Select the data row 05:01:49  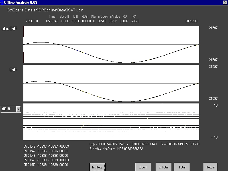pyautogui.click(x=46, y=160)
